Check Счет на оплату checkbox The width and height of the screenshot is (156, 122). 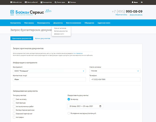point(14,99)
